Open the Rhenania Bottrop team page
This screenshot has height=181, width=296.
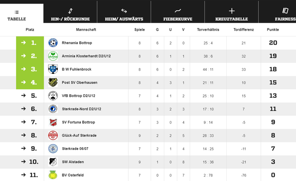(77, 43)
